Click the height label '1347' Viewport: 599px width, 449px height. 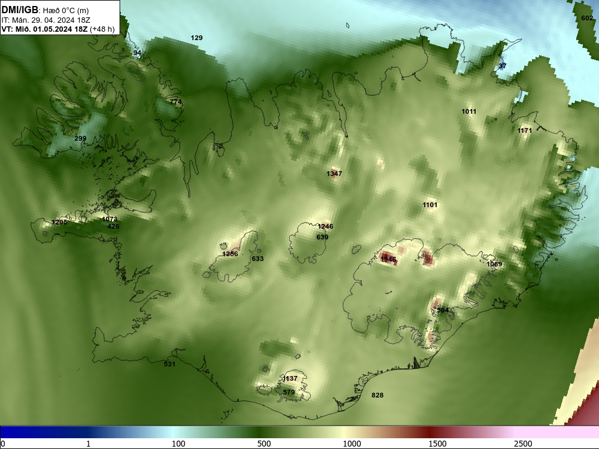pos(334,174)
